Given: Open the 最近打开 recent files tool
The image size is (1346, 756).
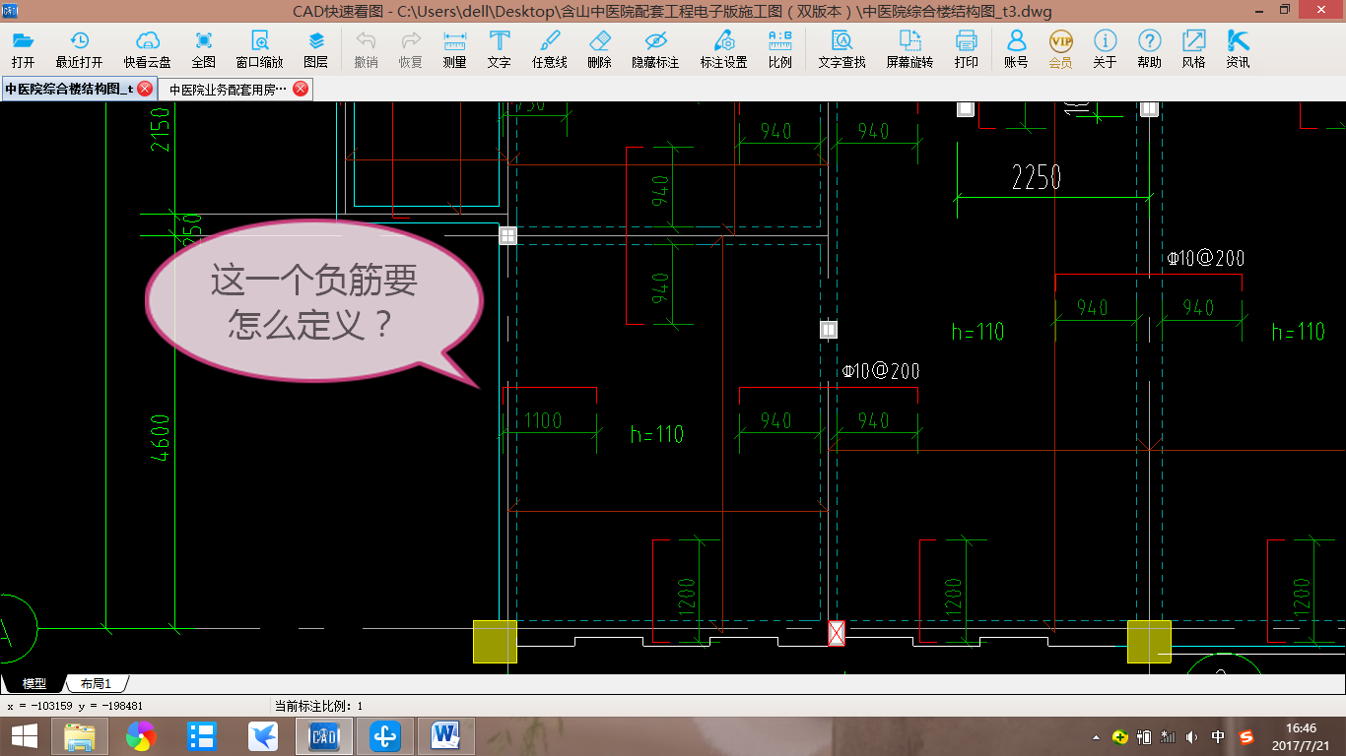Looking at the screenshot, I should [79, 49].
